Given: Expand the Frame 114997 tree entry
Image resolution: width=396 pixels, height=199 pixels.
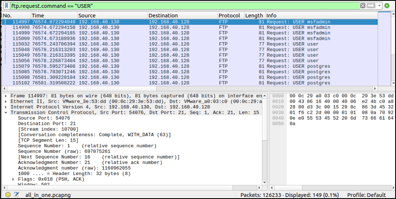Looking at the screenshot, I should [x=6, y=96].
